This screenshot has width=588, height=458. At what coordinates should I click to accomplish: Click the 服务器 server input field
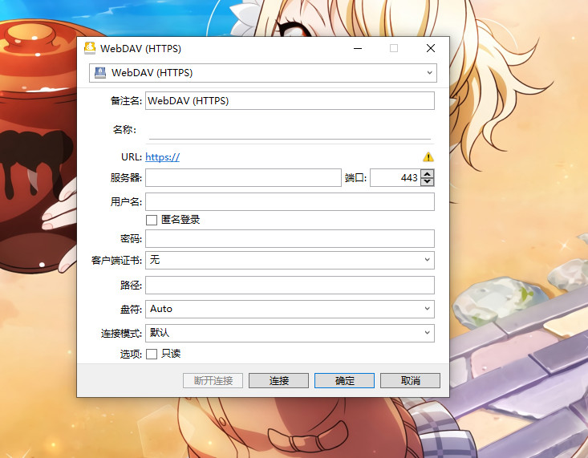pyautogui.click(x=243, y=177)
